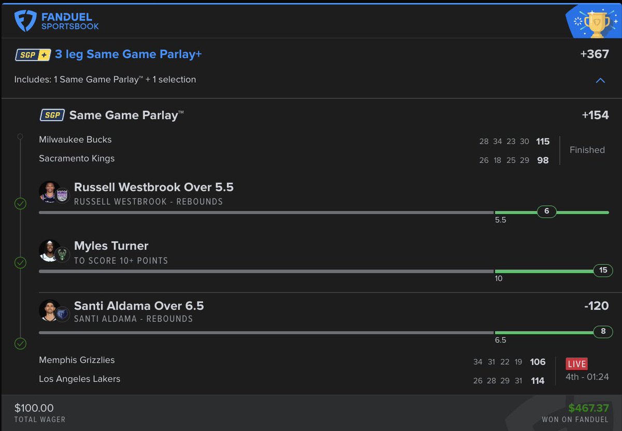The height and width of the screenshot is (431, 622).
Task: Click Bucks final score 115
Action: pos(543,142)
